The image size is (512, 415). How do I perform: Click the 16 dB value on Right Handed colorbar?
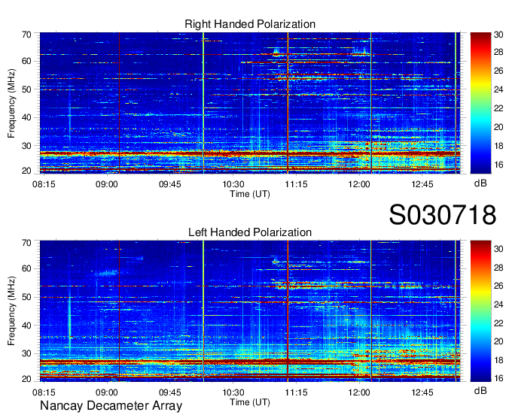click(x=498, y=165)
